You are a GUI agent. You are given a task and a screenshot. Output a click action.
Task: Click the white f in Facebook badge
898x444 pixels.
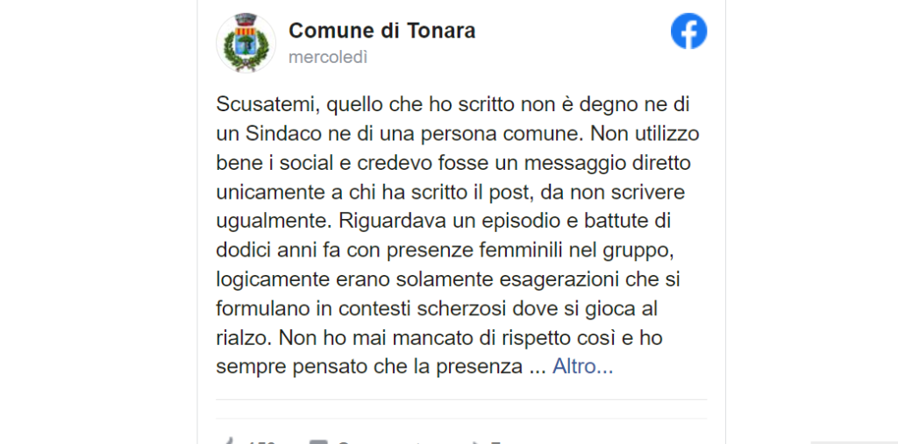pos(690,33)
